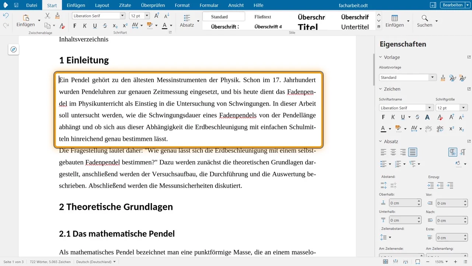Screen dimensions: 472x266
Task: Click the Suchen magnifier icon
Action: point(425,18)
